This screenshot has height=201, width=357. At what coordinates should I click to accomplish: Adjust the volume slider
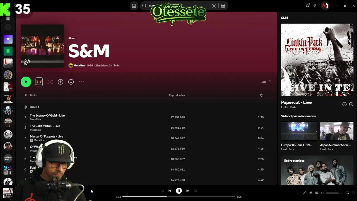point(334,193)
